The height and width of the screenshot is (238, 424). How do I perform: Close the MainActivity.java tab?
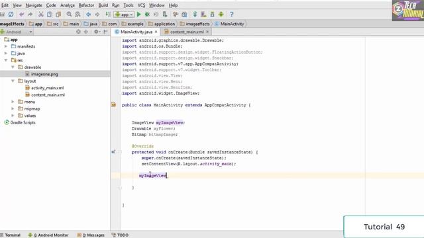click(x=156, y=32)
